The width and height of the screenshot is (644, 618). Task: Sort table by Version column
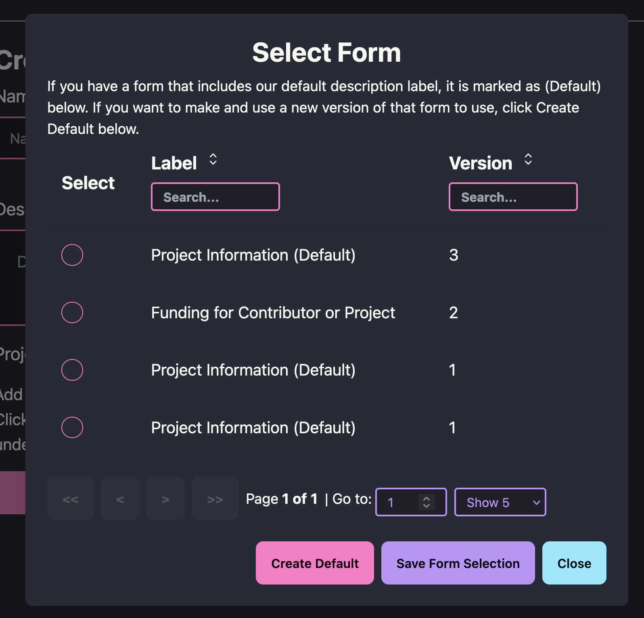pyautogui.click(x=528, y=160)
